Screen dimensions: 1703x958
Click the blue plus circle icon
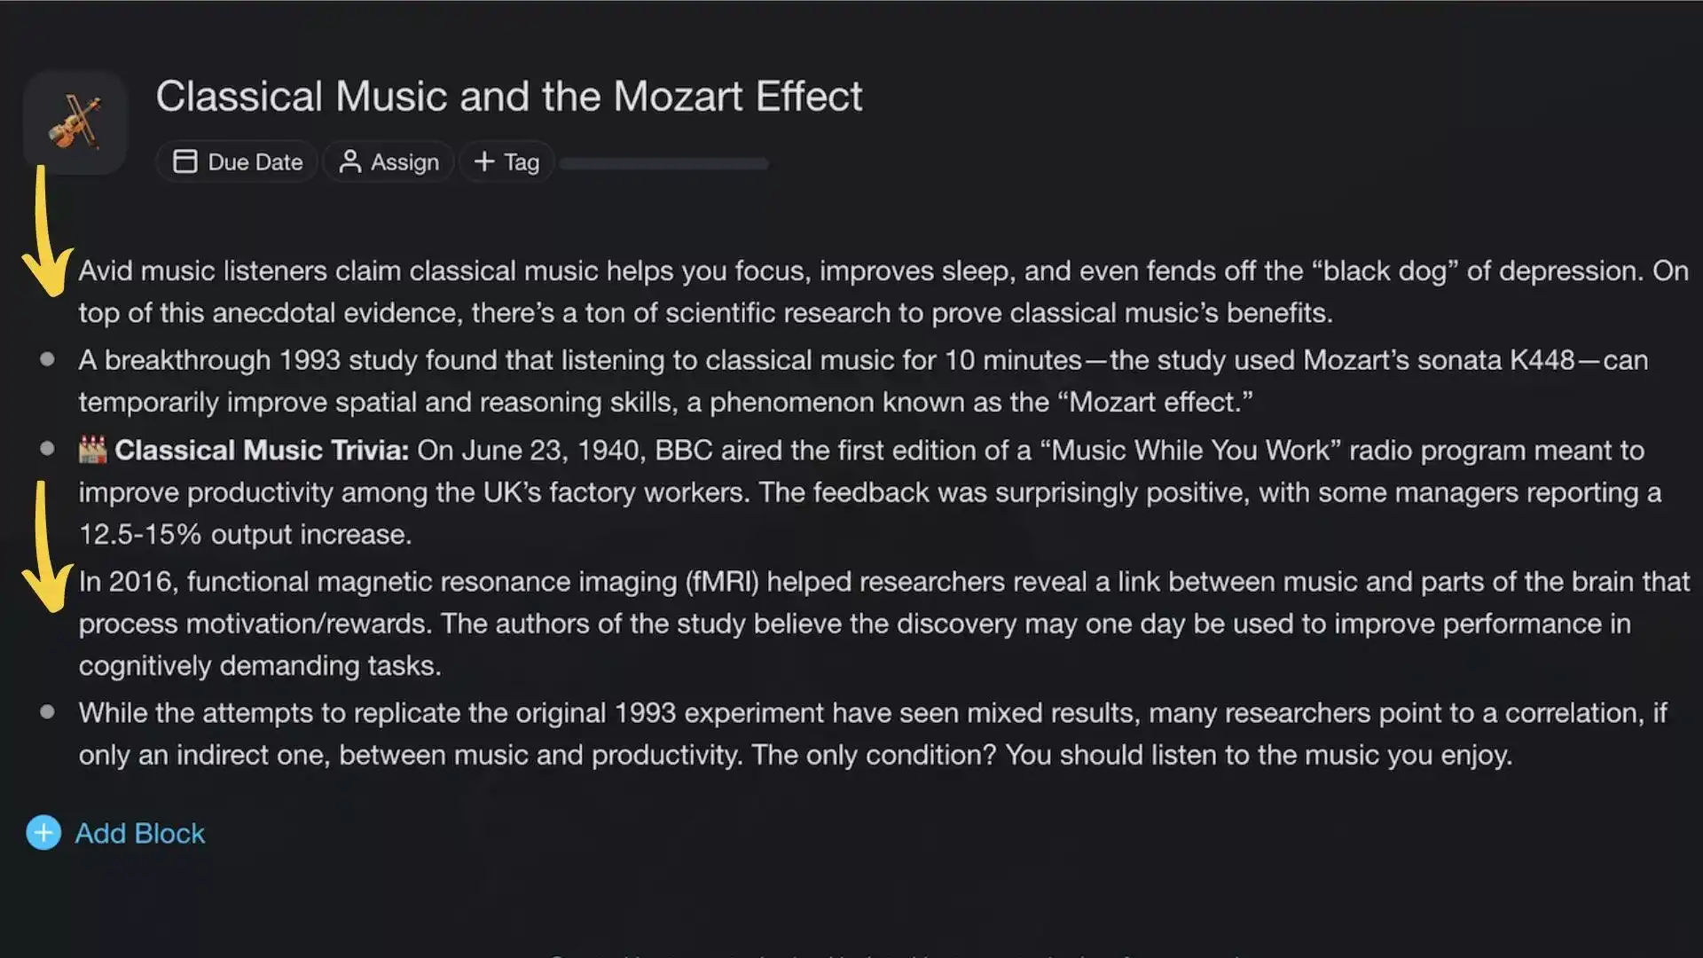(43, 833)
